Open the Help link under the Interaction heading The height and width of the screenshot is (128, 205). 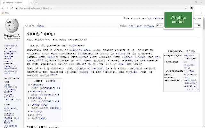[x=6, y=82]
